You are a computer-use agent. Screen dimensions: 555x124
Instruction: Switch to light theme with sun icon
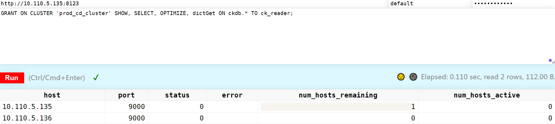tap(401, 77)
